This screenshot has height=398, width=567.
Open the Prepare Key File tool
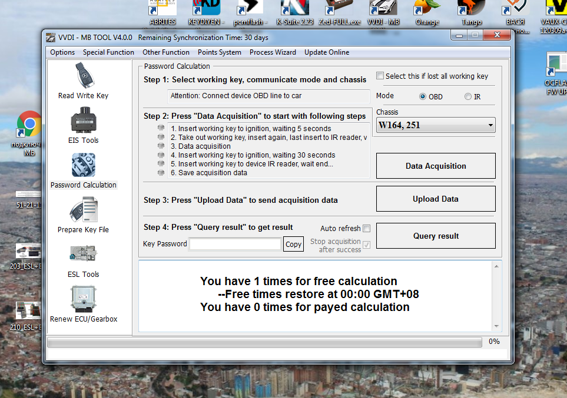pos(84,215)
